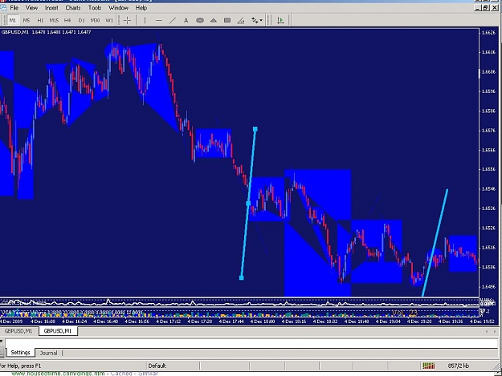Switch chart to D1 timeframe
Viewport: 502px width, 376px height.
coord(81,21)
